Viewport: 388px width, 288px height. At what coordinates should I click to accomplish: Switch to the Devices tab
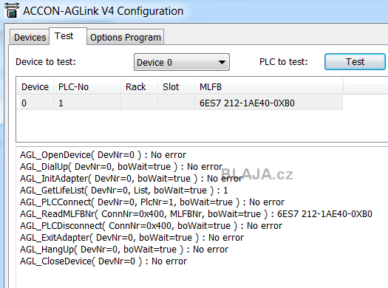tap(30, 38)
